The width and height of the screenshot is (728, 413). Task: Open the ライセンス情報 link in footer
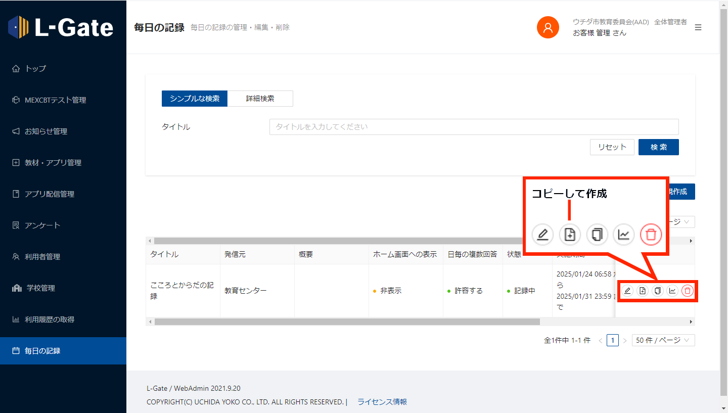[382, 402]
